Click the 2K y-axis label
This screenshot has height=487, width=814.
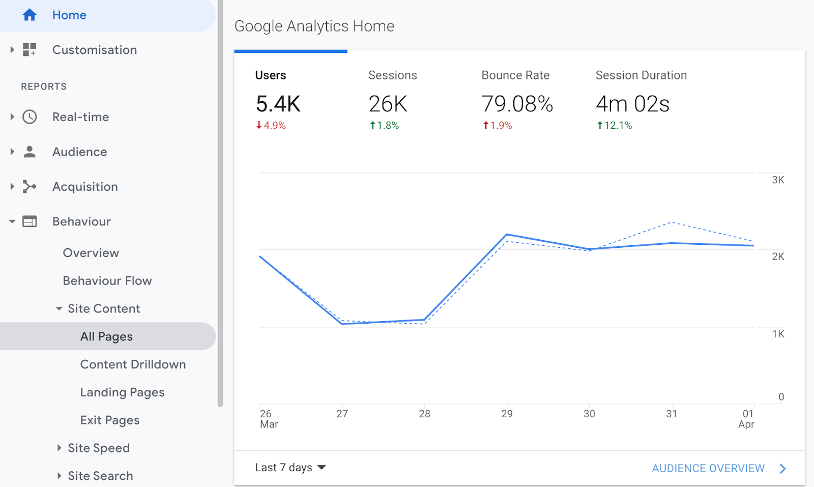(x=778, y=256)
